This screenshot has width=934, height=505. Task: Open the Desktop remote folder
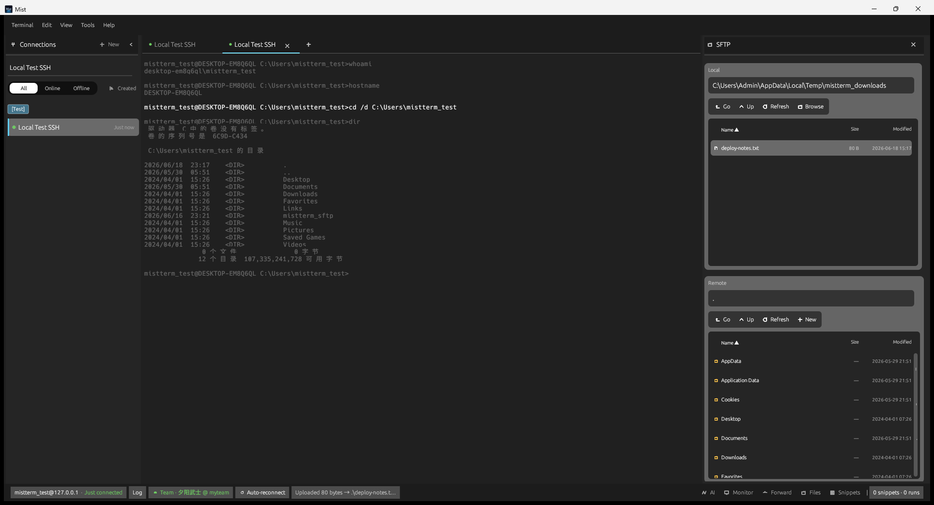pos(812,419)
